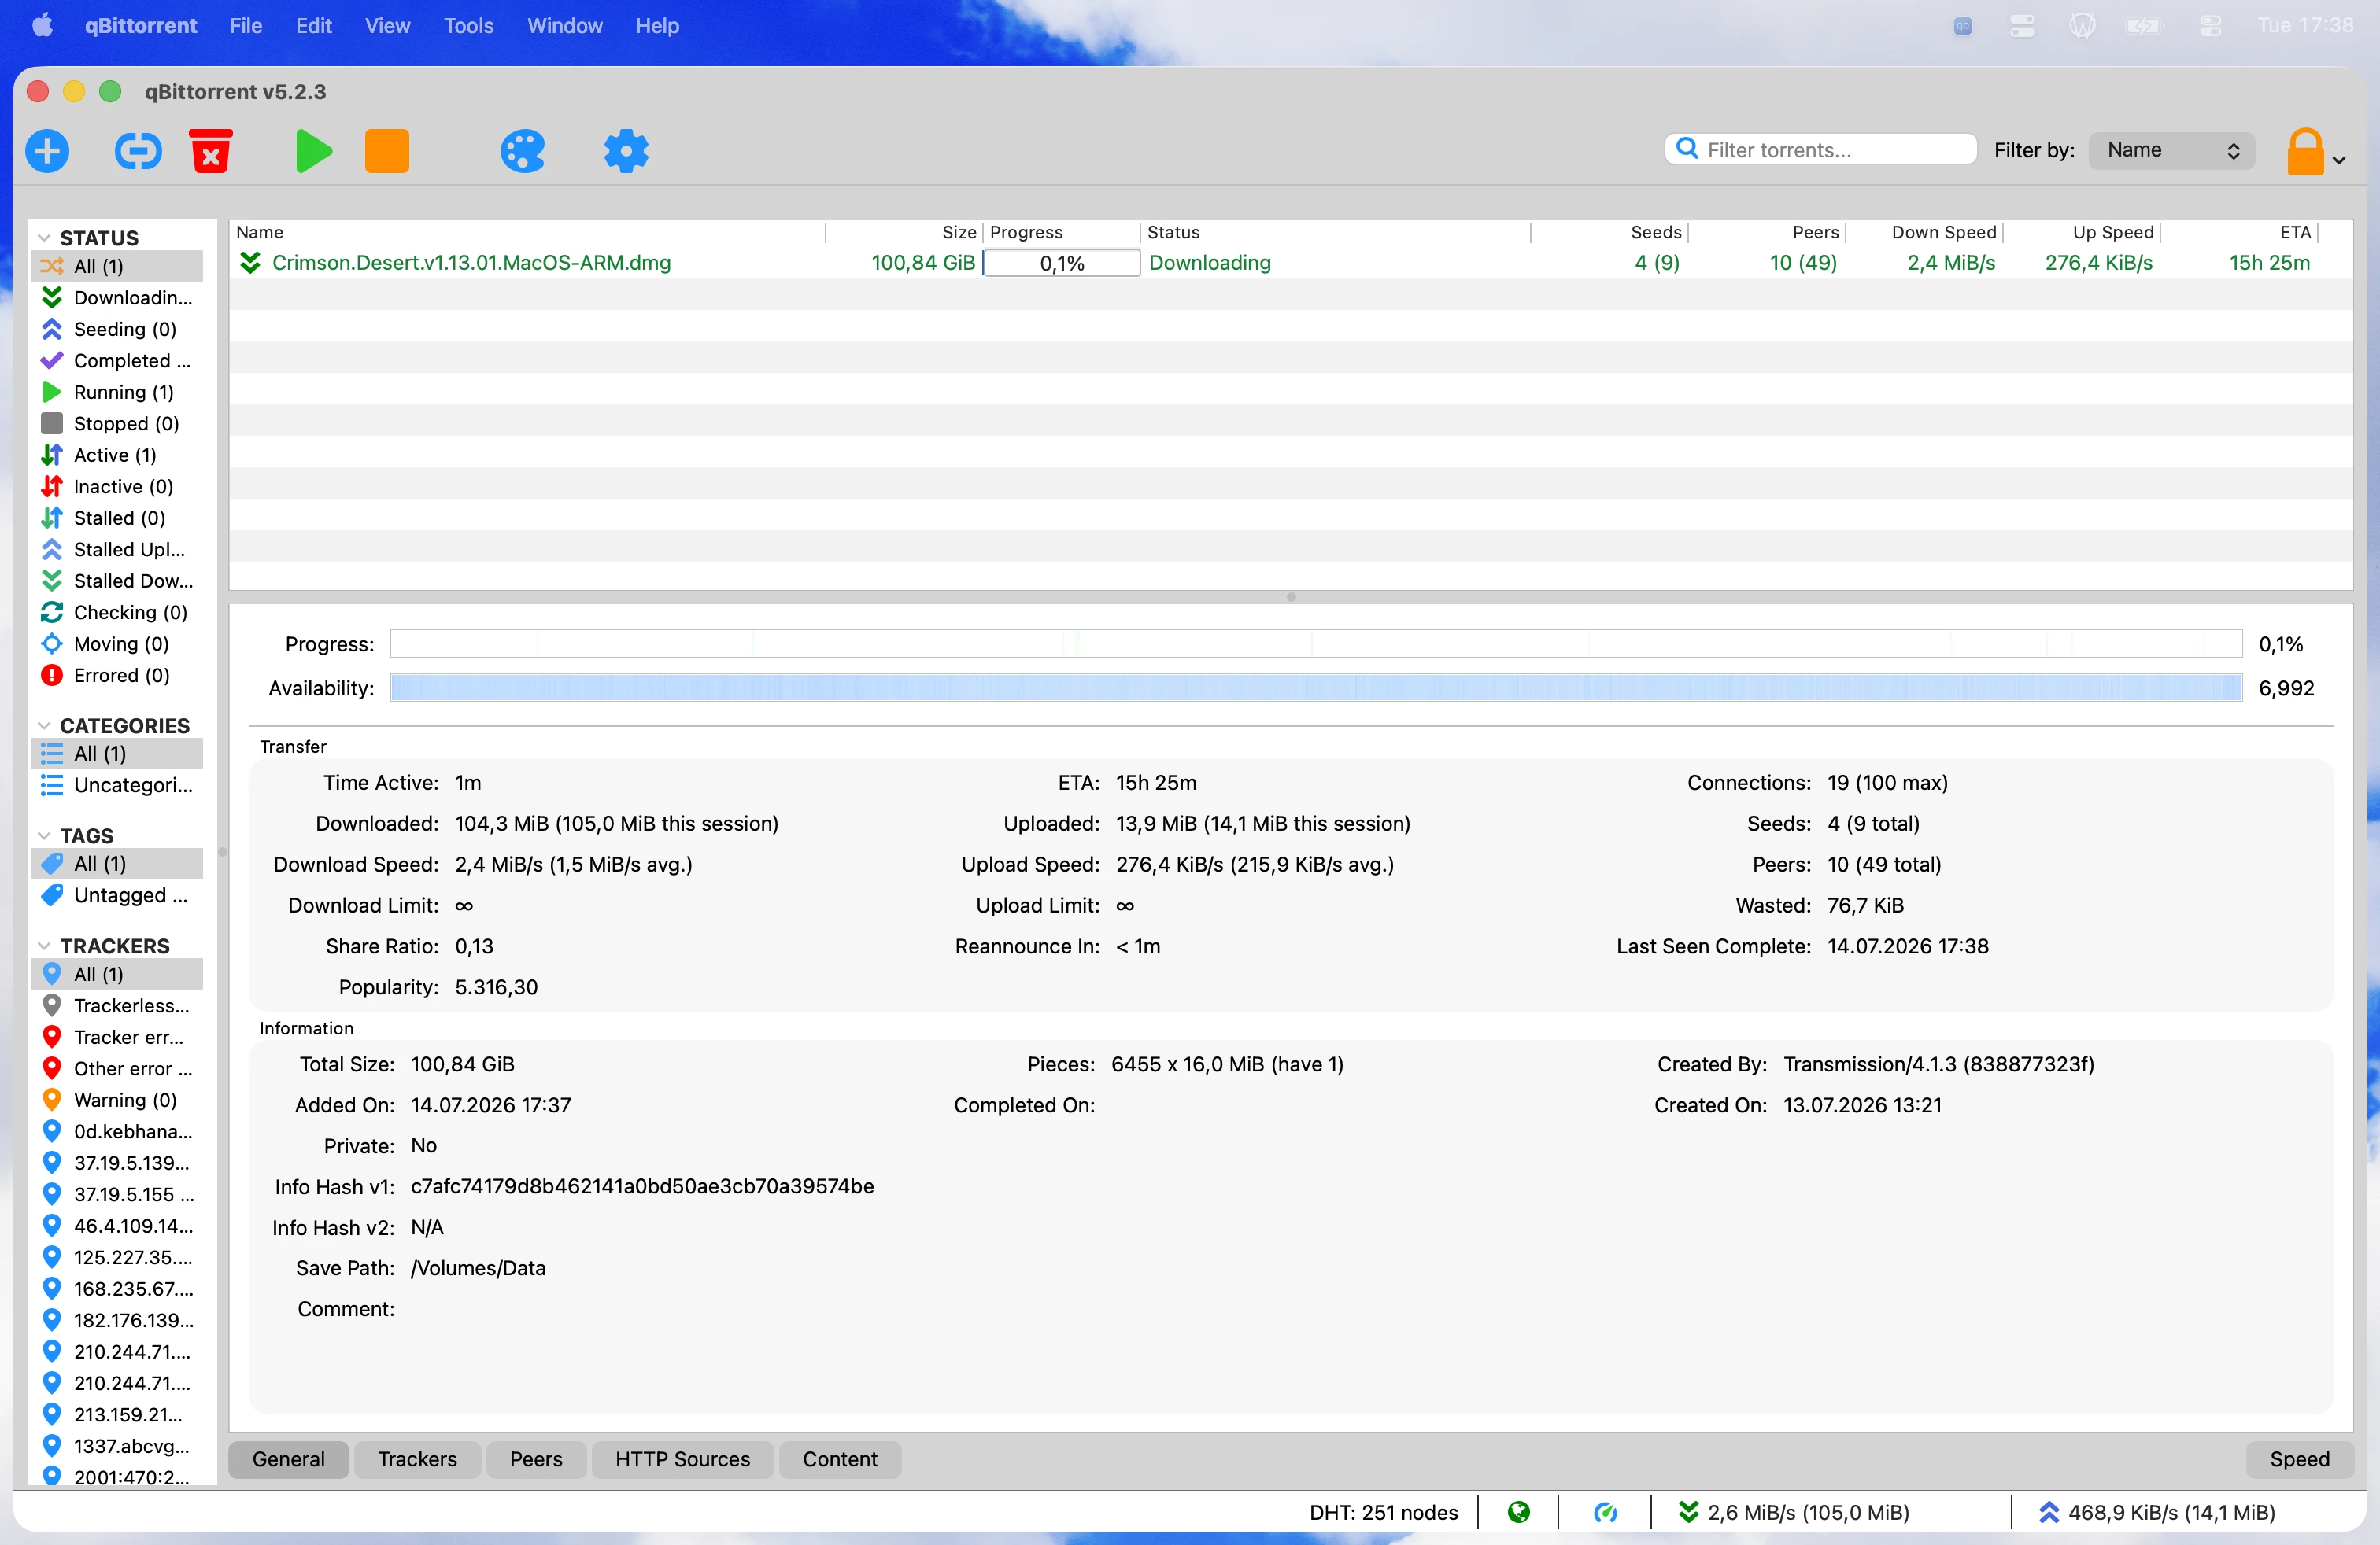Image resolution: width=2380 pixels, height=1545 pixels.
Task: Select the Completed status filter
Action: 118,361
